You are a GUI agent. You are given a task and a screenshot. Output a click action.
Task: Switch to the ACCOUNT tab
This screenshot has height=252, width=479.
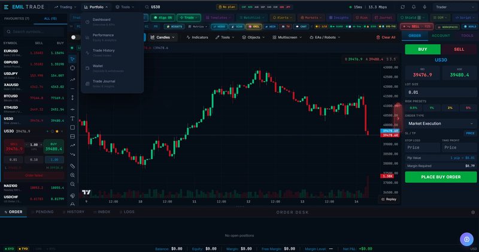(x=441, y=36)
